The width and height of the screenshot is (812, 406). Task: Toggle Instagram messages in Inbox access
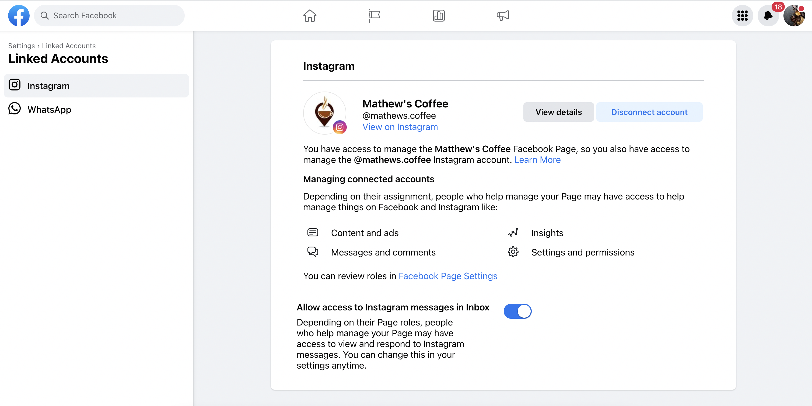pyautogui.click(x=517, y=311)
